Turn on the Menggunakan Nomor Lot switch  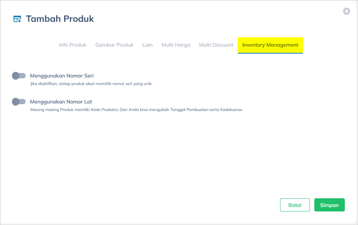18,102
